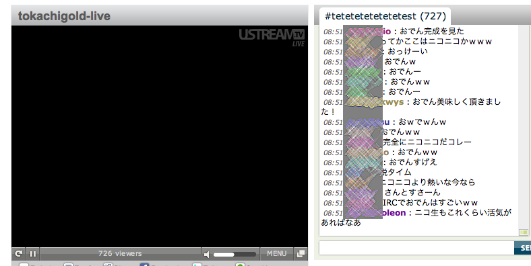The width and height of the screenshot is (531, 266).
Task: Click the Twitter share icon below player
Action: pyautogui.click(x=196, y=264)
